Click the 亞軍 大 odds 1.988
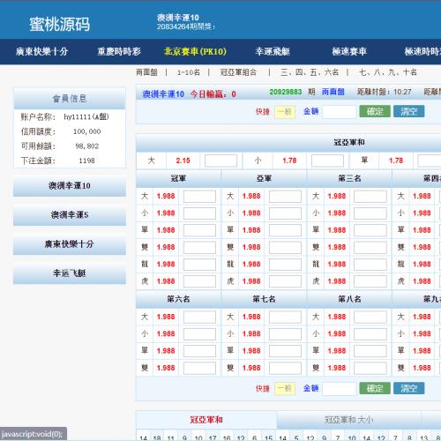Screen dimensions: 441x441 pos(251,196)
